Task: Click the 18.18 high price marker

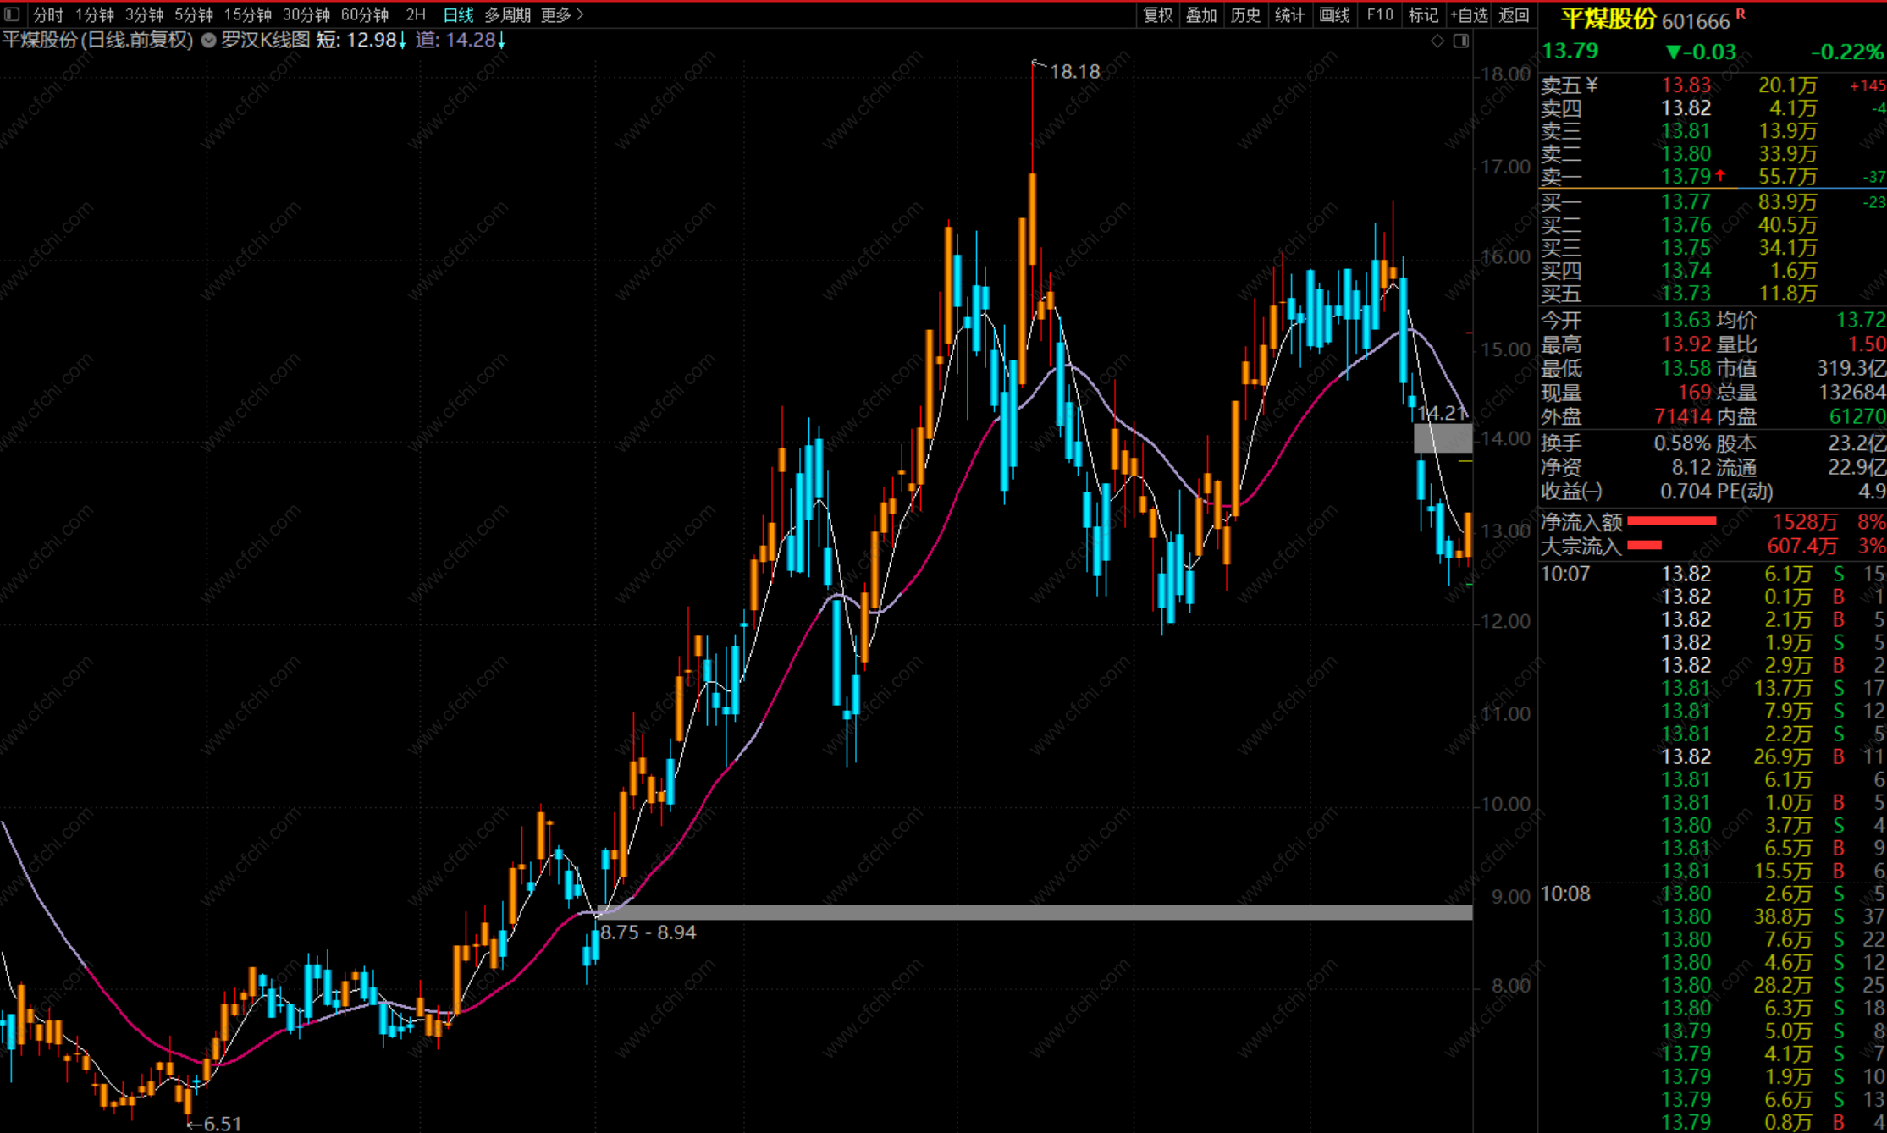Action: [1073, 72]
